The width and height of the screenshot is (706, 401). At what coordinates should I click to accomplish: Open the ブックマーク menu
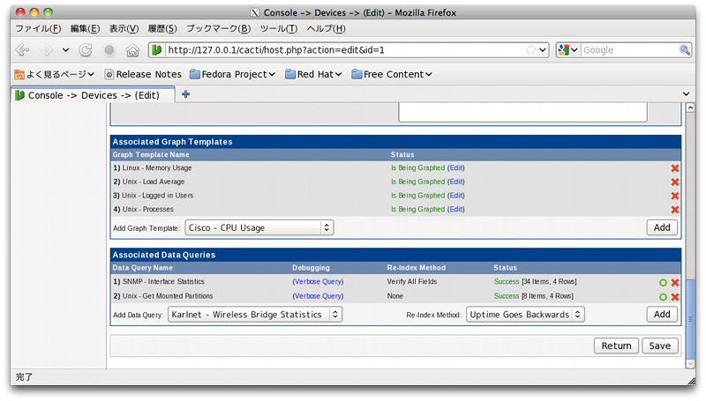[218, 28]
